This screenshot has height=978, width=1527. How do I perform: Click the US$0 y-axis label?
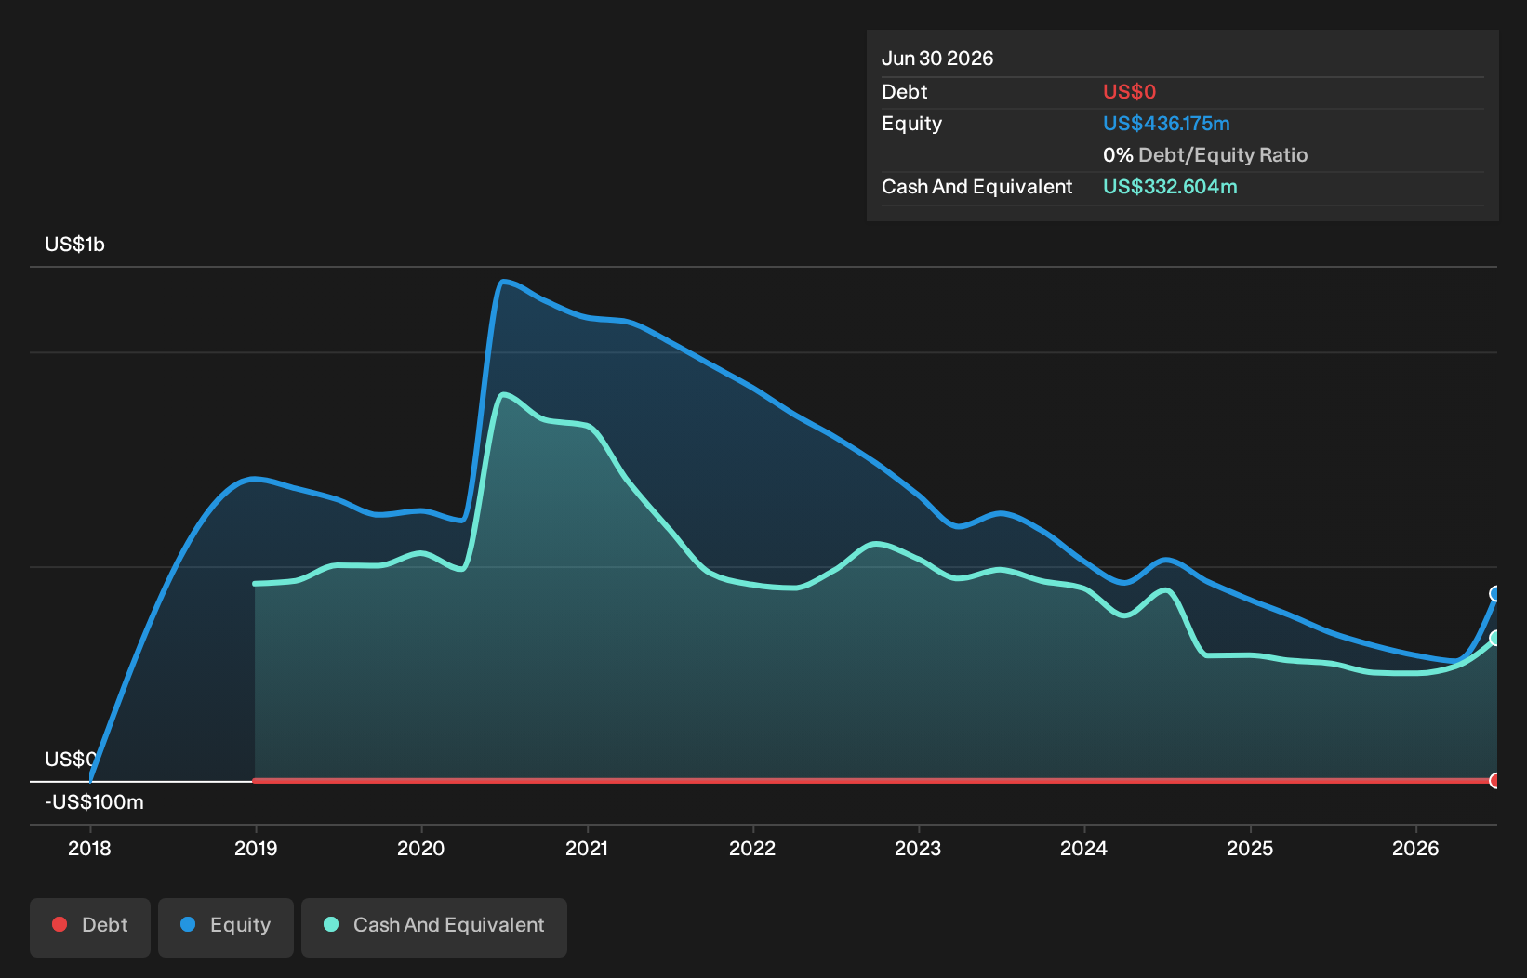[71, 760]
